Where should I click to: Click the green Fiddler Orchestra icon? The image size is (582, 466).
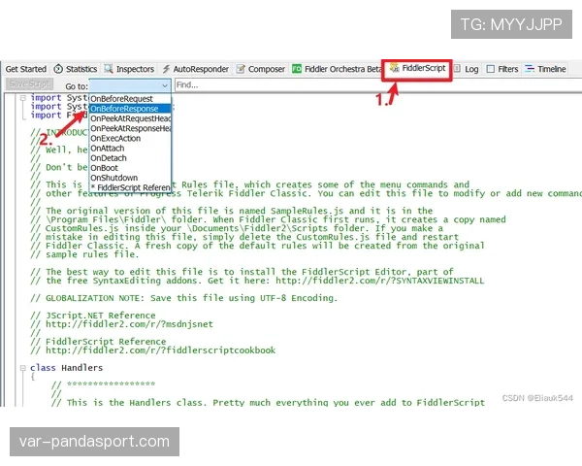[x=297, y=69]
